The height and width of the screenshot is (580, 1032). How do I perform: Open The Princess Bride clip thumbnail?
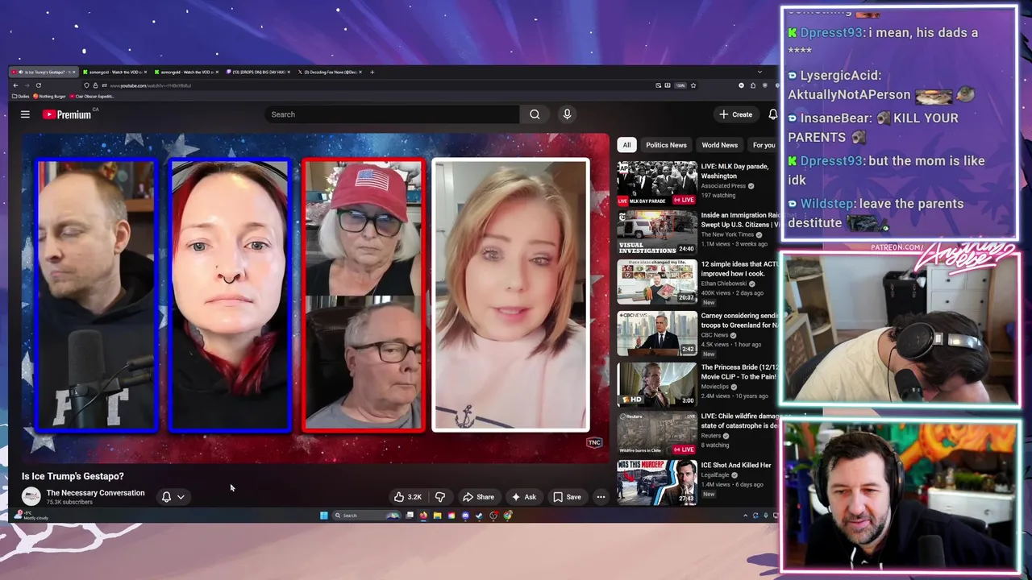tap(657, 384)
